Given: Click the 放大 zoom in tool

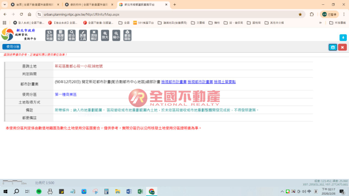Looking at the screenshot, I should [x=105, y=35].
